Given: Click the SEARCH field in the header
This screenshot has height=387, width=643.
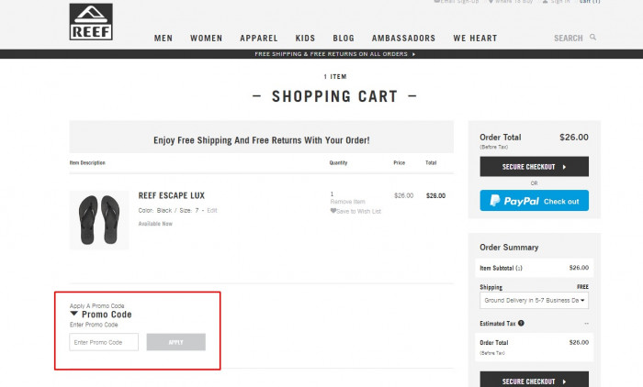Looking at the screenshot, I should click(569, 39).
